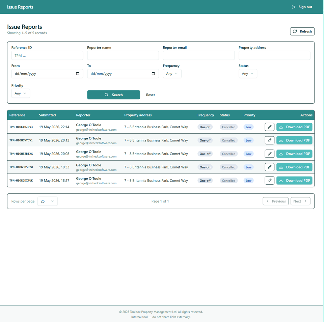Focus the Reporter name input field
Image resolution: width=324 pixels, height=322 pixels.
click(x=123, y=56)
